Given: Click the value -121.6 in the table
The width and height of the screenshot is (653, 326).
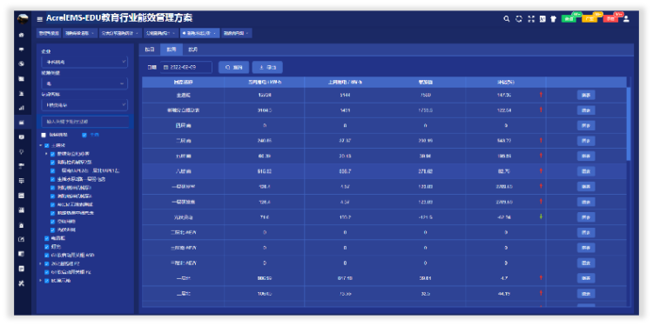Looking at the screenshot, I should coord(425,217).
